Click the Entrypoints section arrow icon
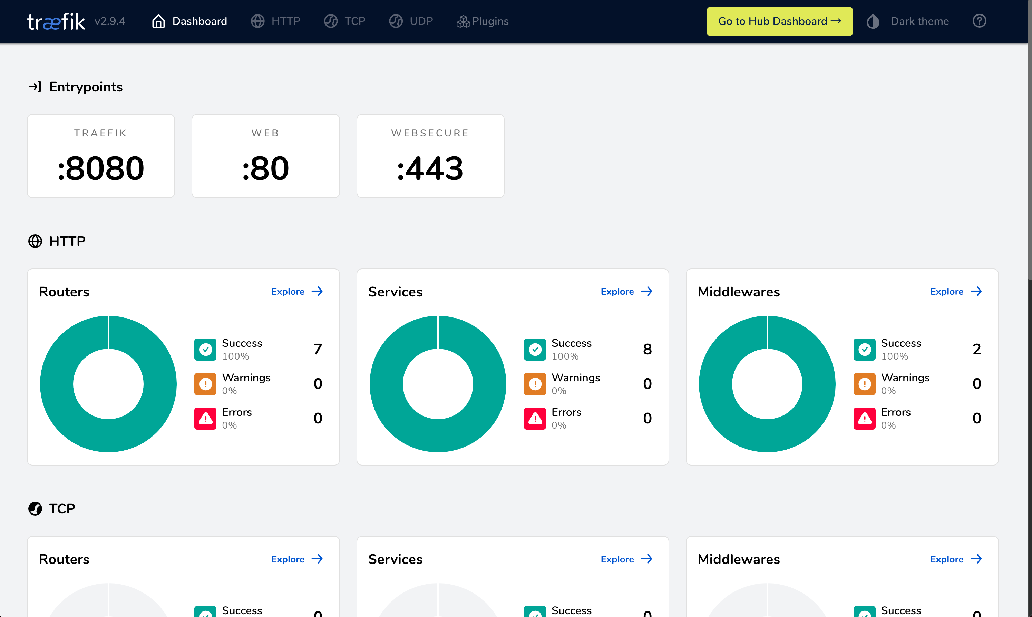This screenshot has width=1032, height=617. click(x=35, y=87)
